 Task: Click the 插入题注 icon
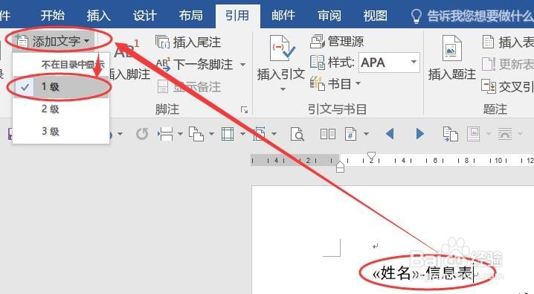451,48
